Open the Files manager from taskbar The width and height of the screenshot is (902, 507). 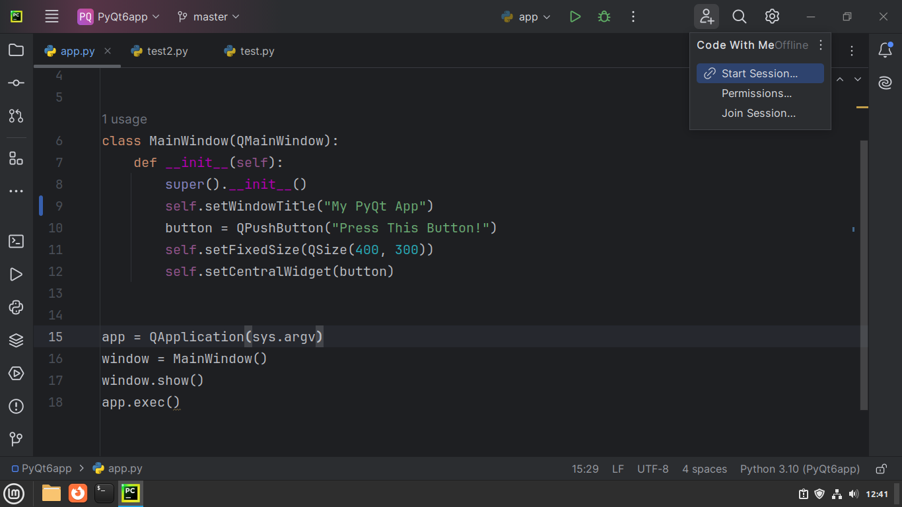52,493
